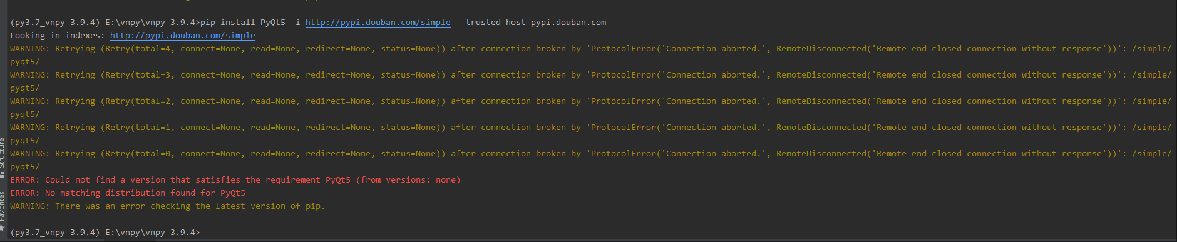
Task: Click the Favorites star icon
Action: pyautogui.click(x=3, y=228)
